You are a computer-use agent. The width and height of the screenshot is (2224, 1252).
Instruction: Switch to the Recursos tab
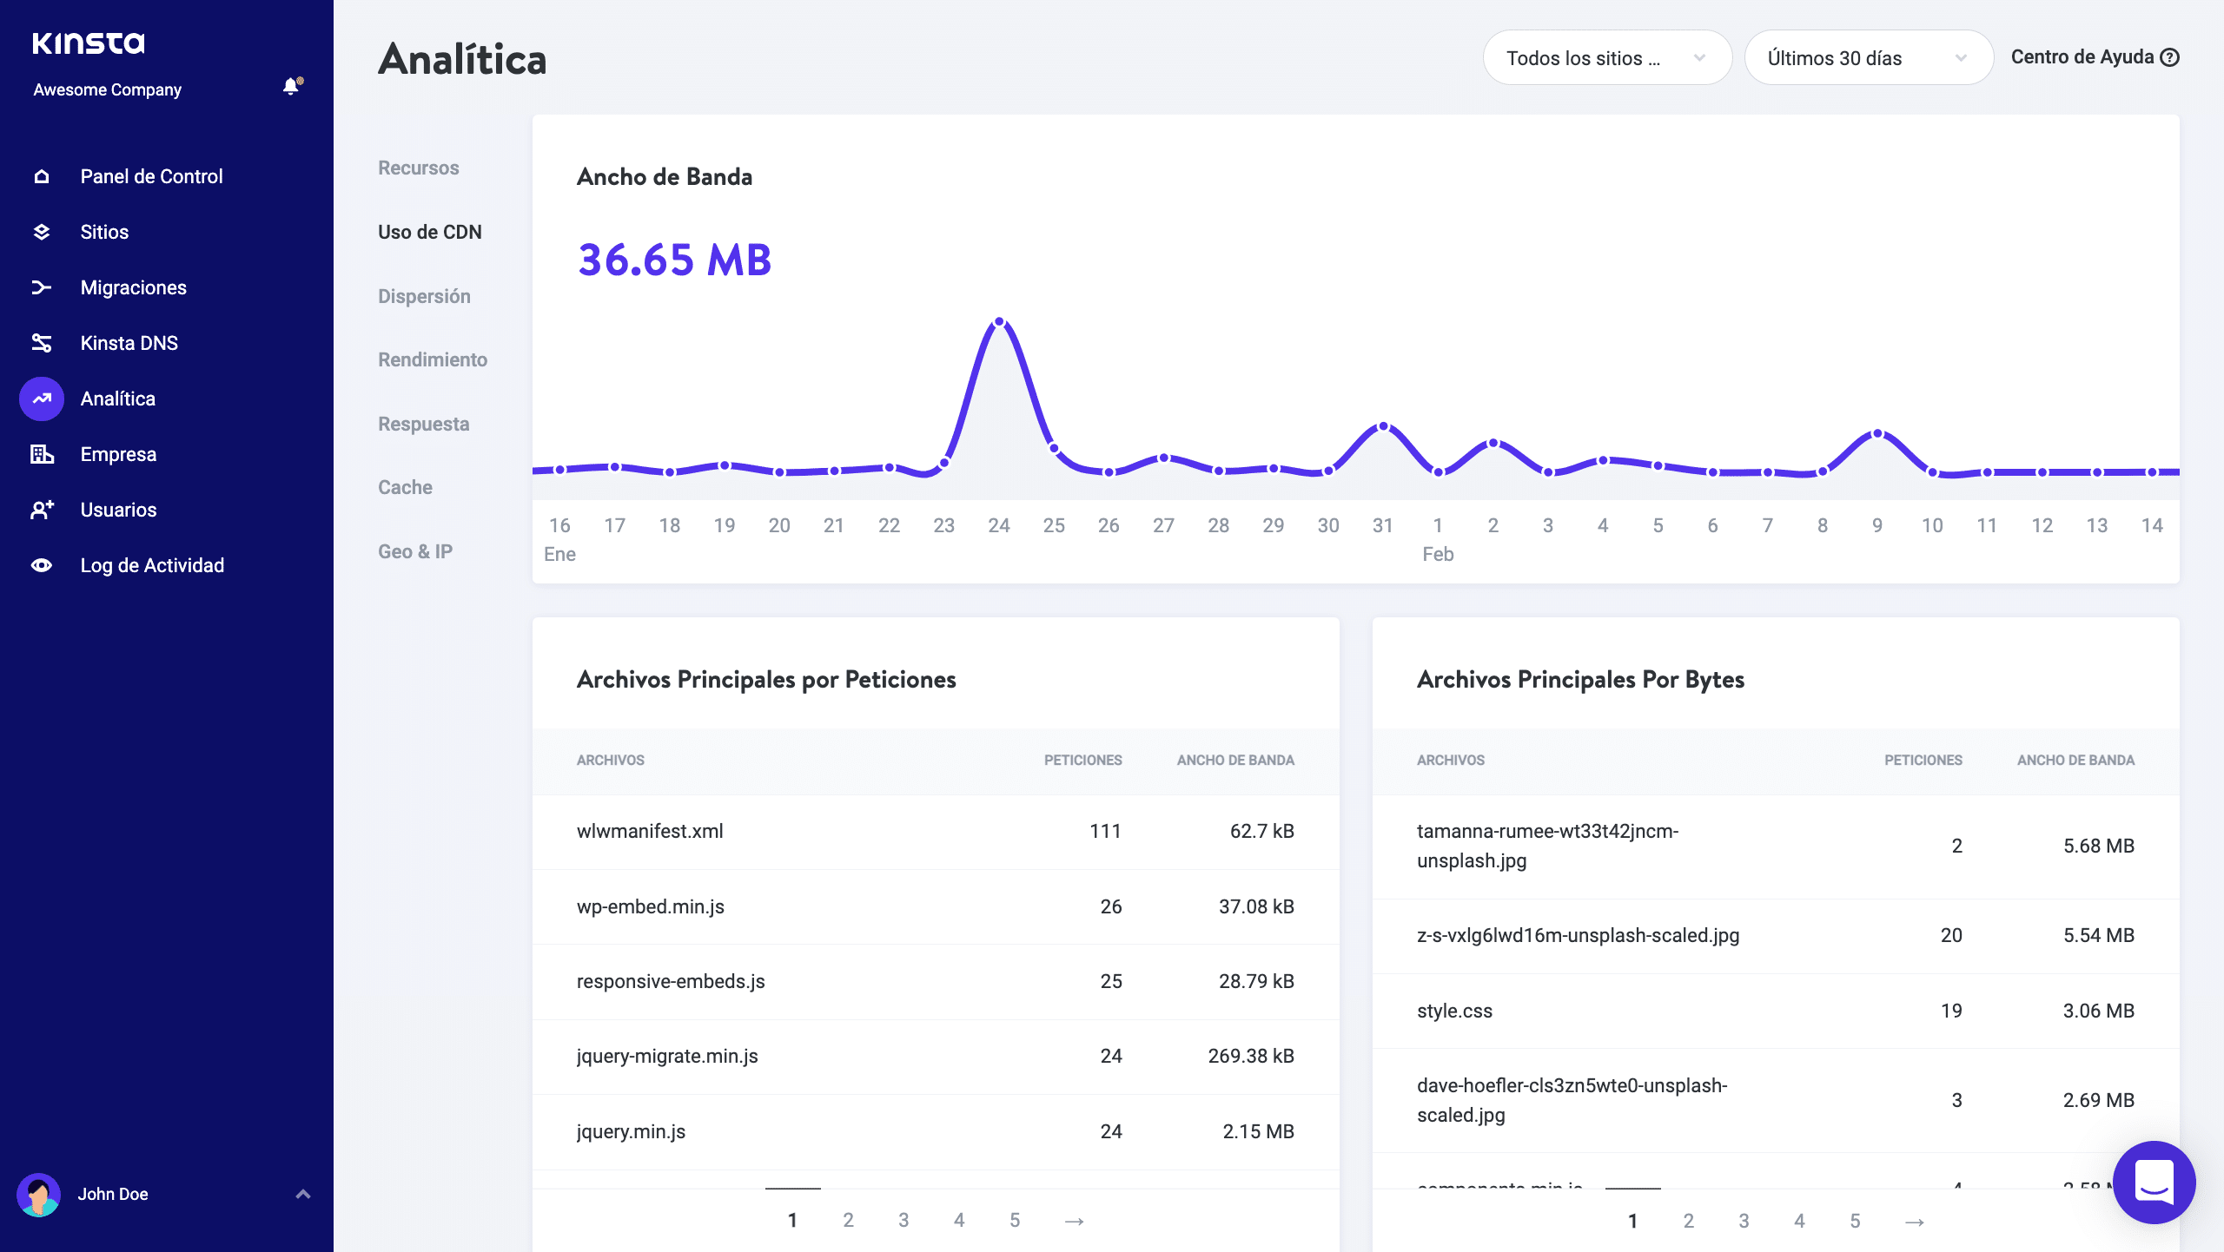click(x=418, y=168)
